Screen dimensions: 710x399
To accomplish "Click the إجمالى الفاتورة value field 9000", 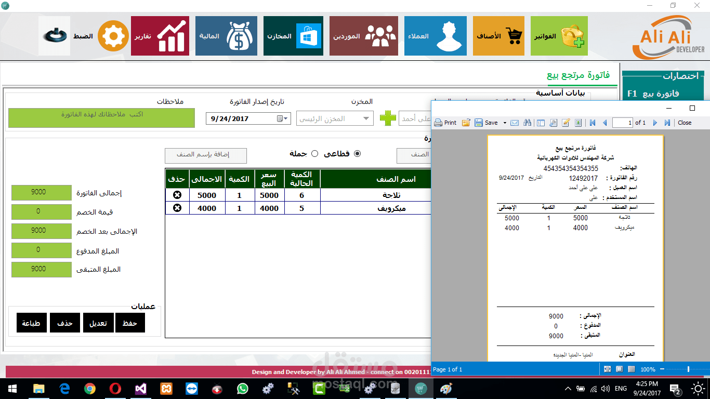I will pos(41,193).
